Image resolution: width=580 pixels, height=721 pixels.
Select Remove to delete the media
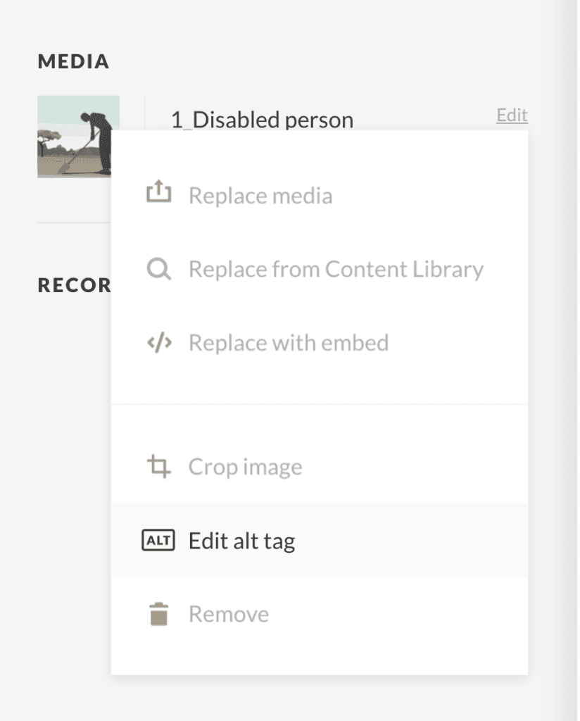pyautogui.click(x=228, y=613)
